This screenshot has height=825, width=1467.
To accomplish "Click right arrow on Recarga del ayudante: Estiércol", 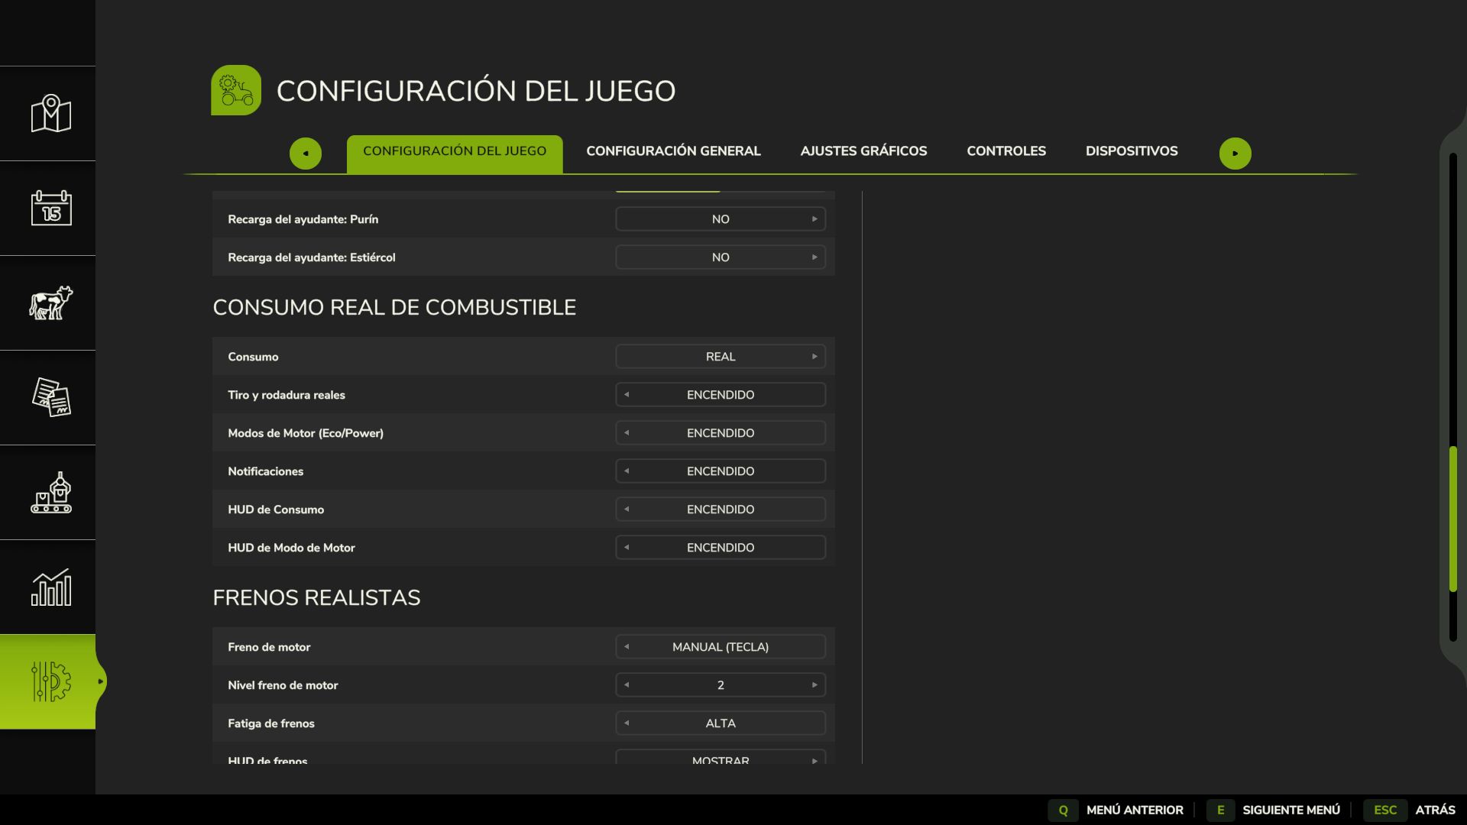I will pyautogui.click(x=814, y=257).
